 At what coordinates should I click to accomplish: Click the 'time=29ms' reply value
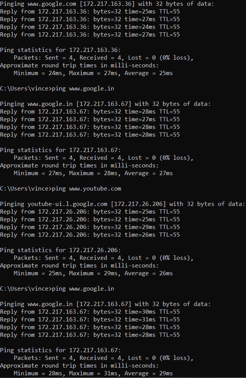point(140,227)
